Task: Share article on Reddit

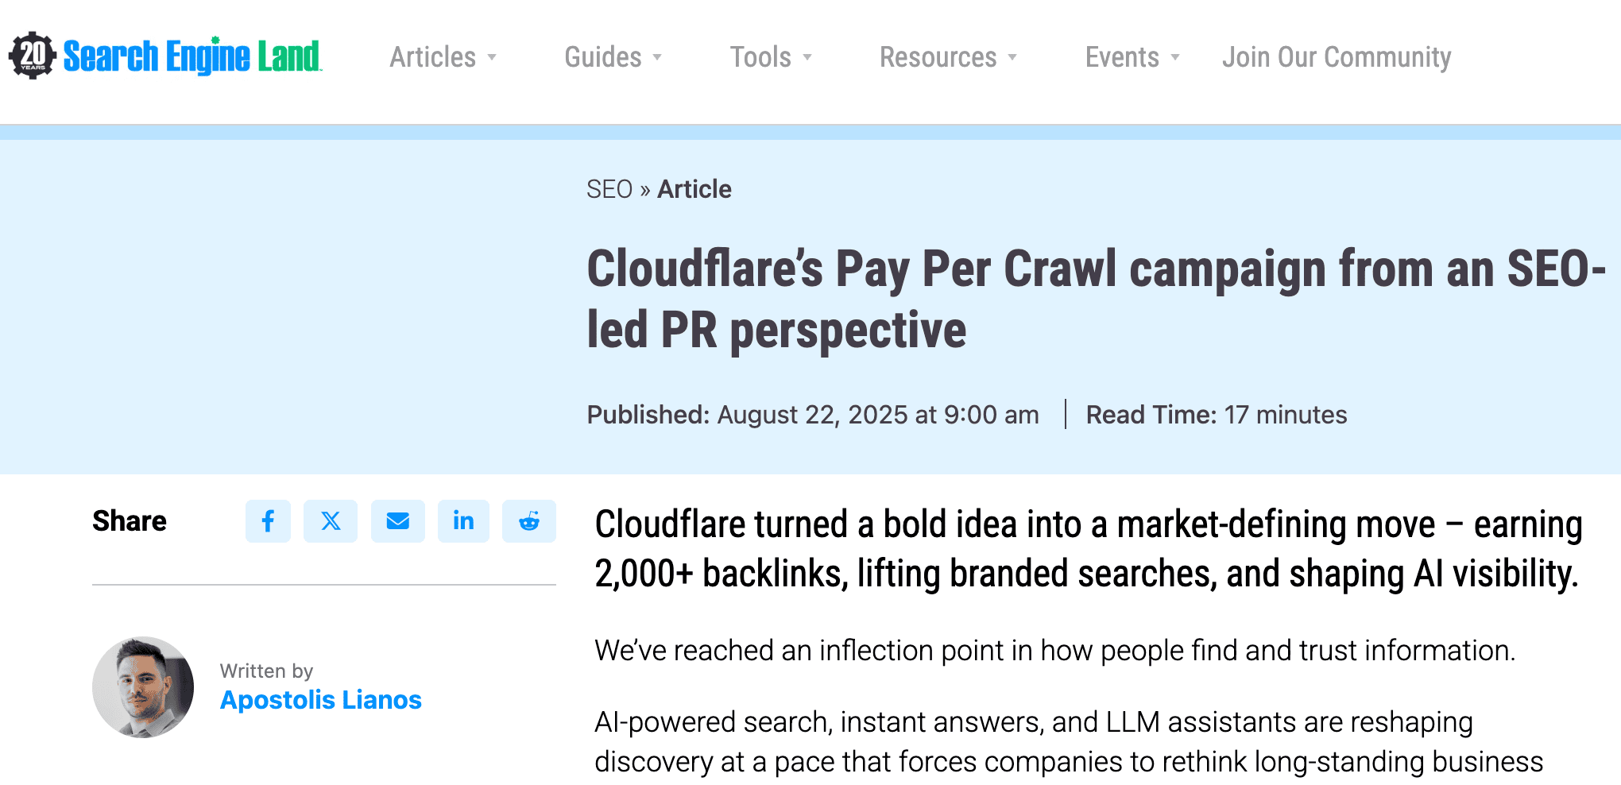Action: tap(529, 521)
